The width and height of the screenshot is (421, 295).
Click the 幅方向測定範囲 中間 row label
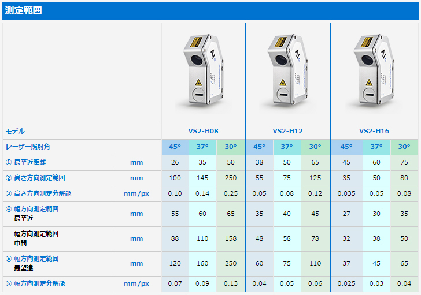pos(36,238)
